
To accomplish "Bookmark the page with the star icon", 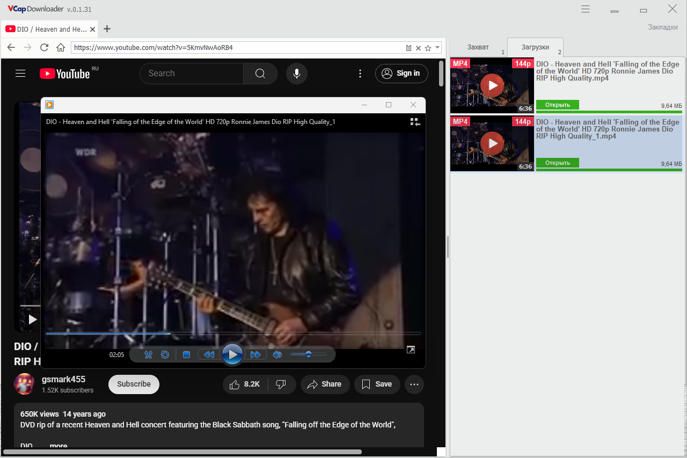I will (x=428, y=48).
